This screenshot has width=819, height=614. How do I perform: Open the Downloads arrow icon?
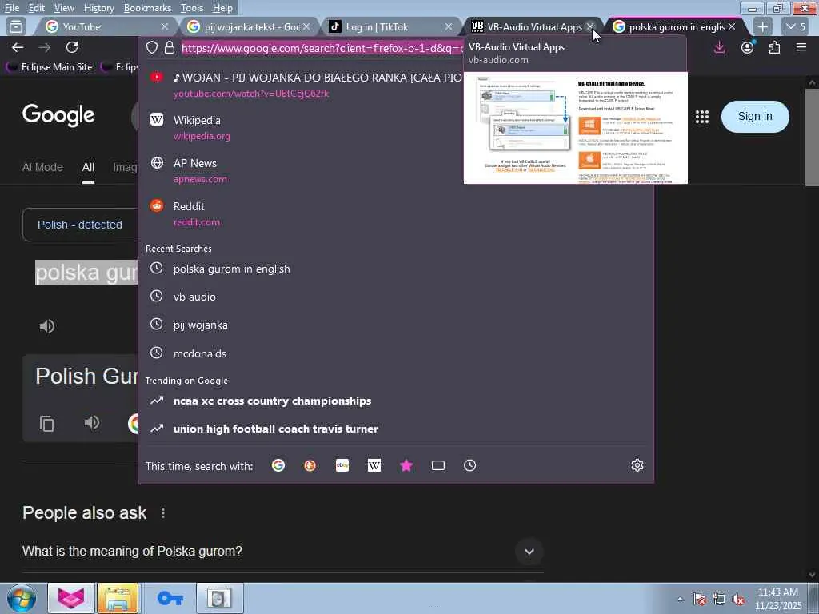click(719, 47)
